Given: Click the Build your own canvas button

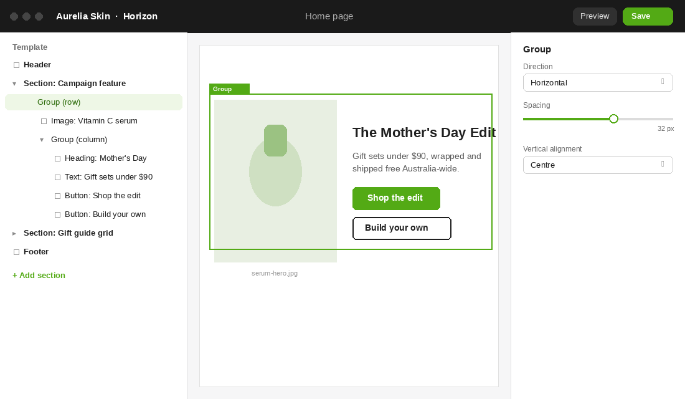Looking at the screenshot, I should click(402, 228).
